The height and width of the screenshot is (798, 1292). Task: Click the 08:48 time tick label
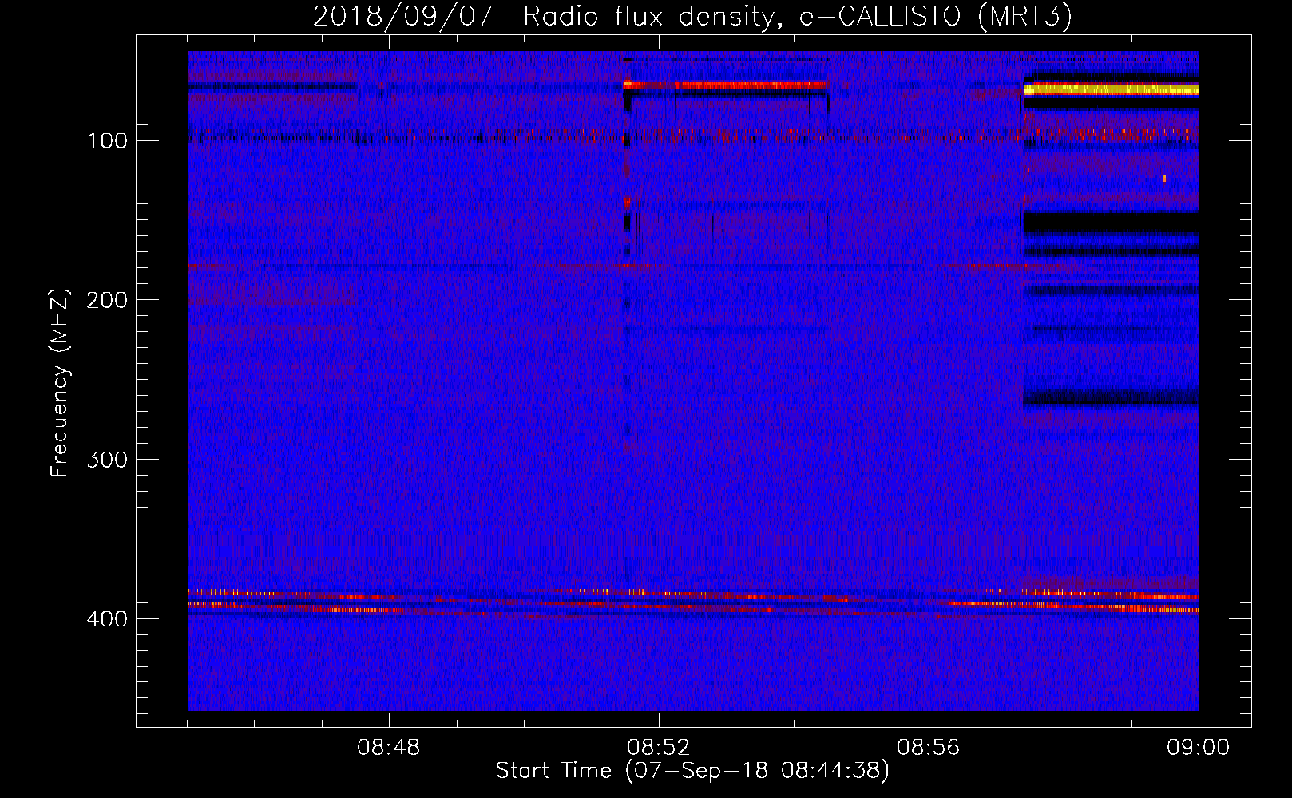pyautogui.click(x=389, y=748)
